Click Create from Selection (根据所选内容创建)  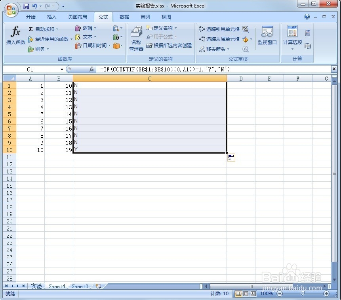(169, 46)
